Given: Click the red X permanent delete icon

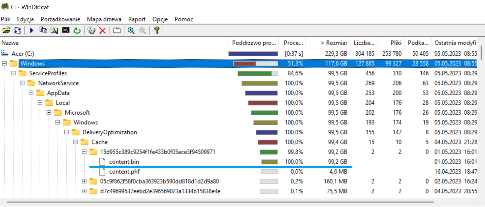Looking at the screenshot, I should click(x=102, y=30).
